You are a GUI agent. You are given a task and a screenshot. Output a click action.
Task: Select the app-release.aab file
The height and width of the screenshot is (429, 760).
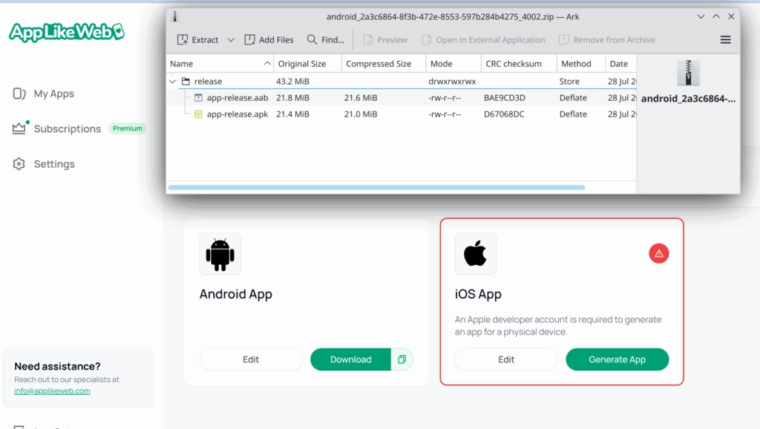point(237,98)
